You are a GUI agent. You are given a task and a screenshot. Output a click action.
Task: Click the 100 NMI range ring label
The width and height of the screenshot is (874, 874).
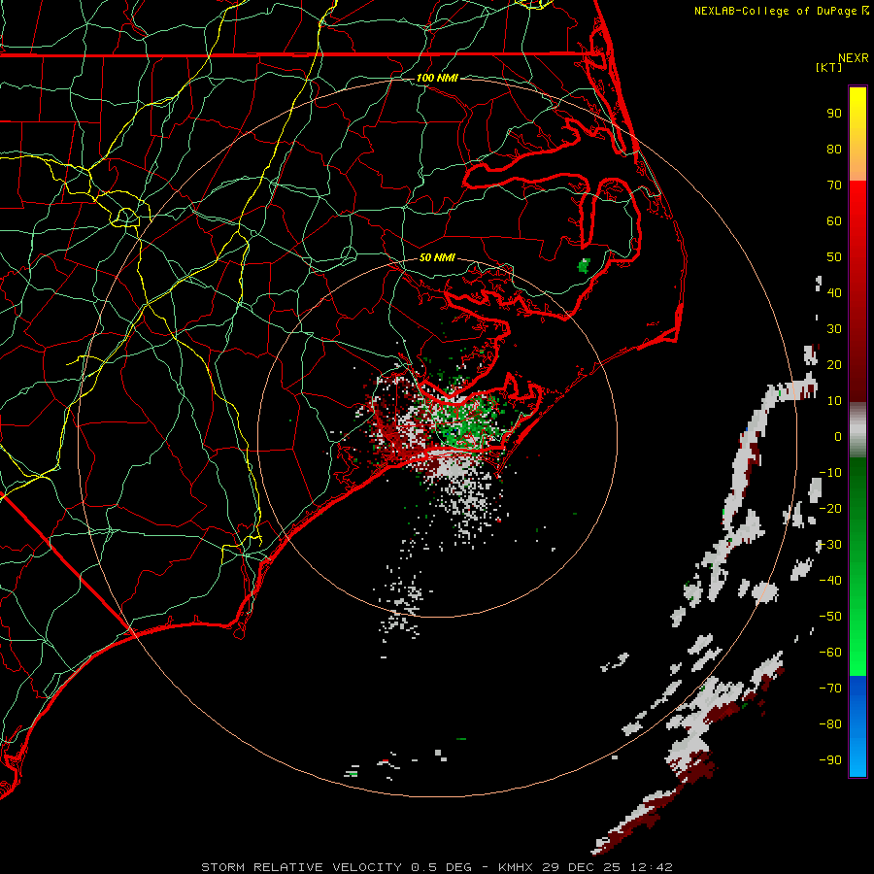[437, 78]
